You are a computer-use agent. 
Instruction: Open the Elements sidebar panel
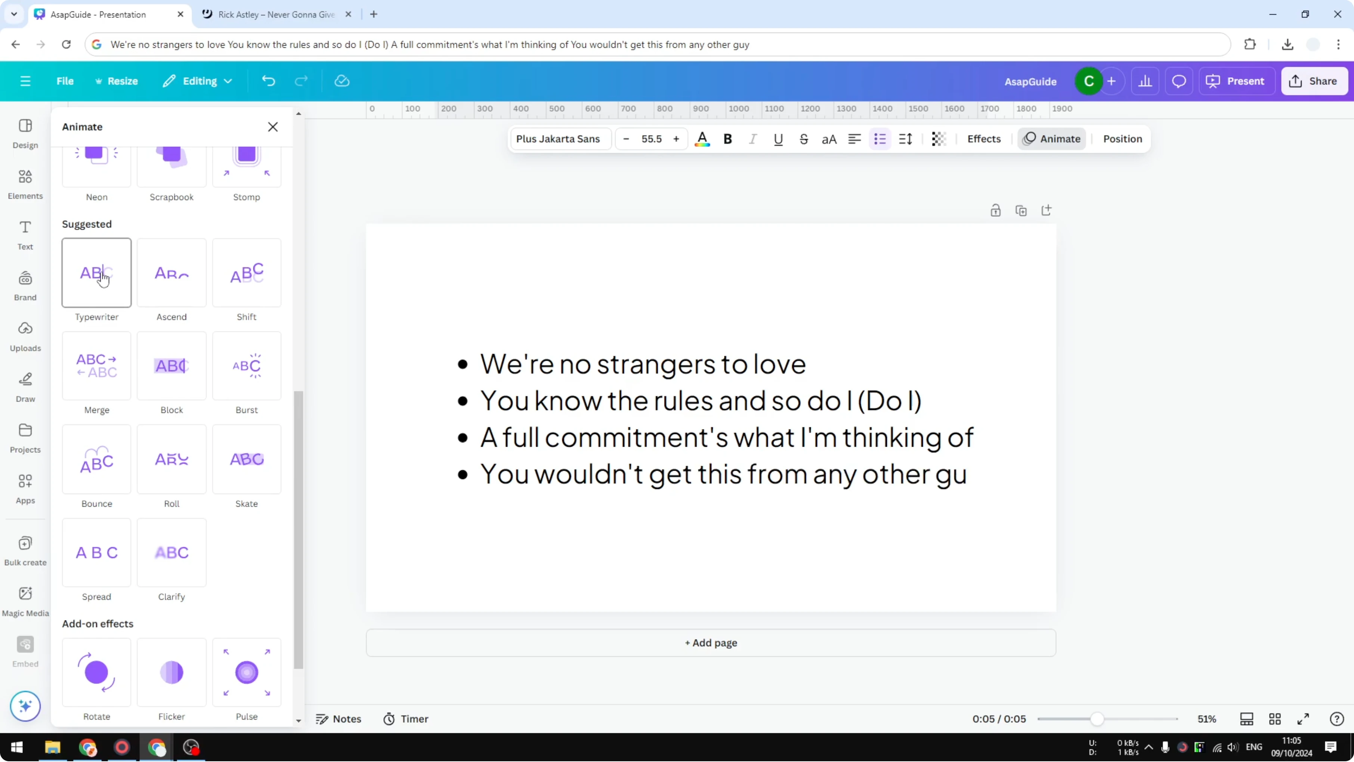(25, 185)
